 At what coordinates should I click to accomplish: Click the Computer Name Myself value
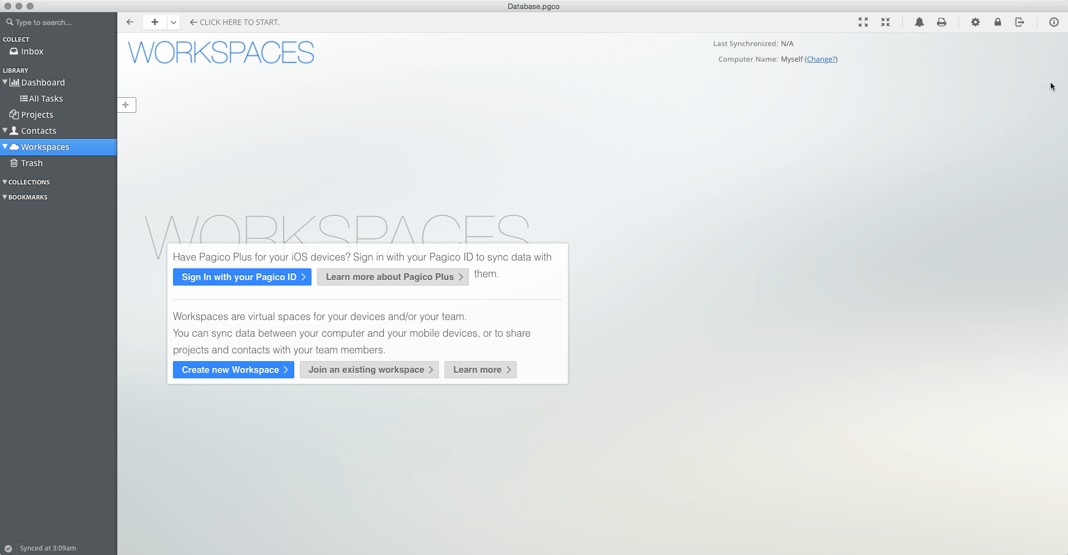coord(792,59)
